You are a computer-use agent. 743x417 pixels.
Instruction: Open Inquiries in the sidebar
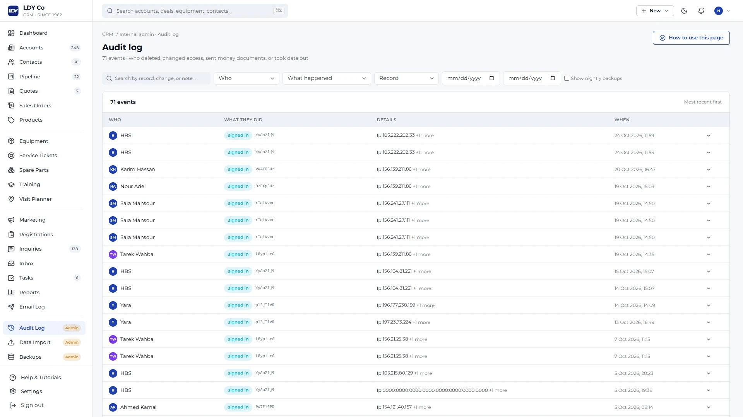tap(44, 249)
